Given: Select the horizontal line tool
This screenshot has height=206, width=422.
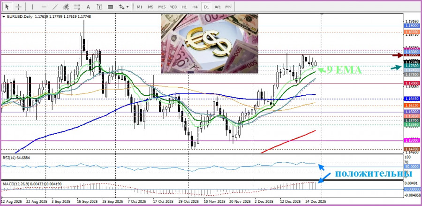Looking at the screenshot, I should click(x=44, y=7).
